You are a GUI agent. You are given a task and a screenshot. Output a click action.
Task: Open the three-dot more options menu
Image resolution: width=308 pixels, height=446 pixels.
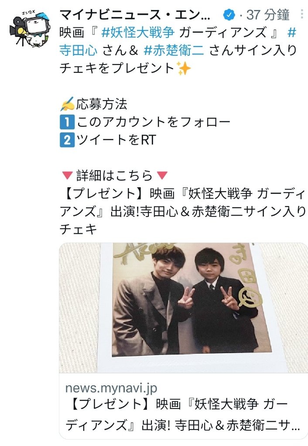(x=302, y=14)
